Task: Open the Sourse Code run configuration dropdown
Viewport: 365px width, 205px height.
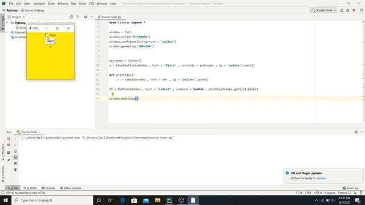Action: [323, 10]
